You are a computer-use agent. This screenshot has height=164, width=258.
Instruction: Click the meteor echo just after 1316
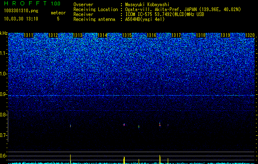[x=160, y=124]
